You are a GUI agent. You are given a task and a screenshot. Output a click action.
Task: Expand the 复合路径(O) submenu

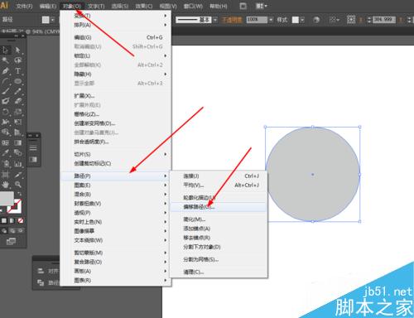[116, 262]
